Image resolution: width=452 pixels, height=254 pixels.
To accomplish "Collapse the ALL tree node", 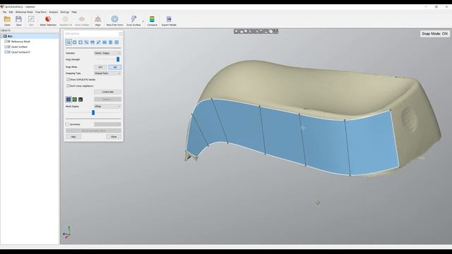I will click(2, 36).
